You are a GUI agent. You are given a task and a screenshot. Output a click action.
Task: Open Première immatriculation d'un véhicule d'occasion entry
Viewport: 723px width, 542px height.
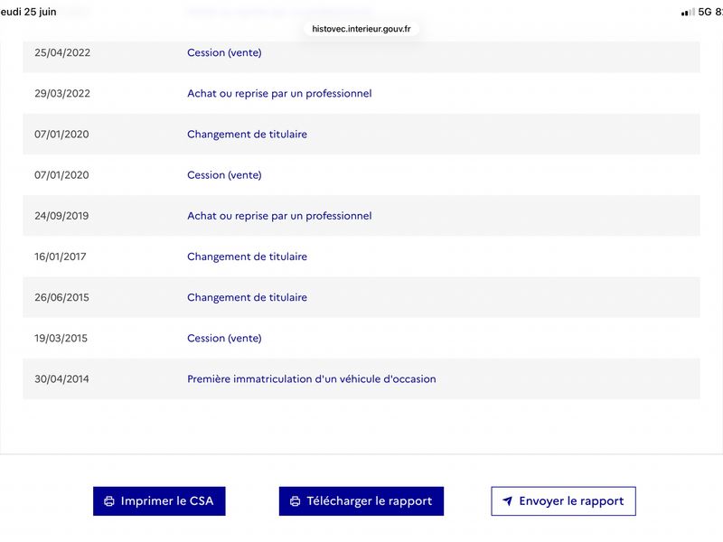click(x=311, y=378)
